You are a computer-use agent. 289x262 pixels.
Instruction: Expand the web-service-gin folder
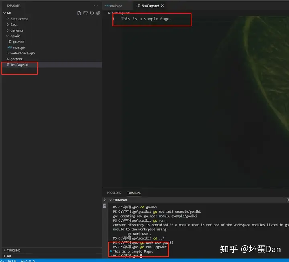(x=8, y=53)
